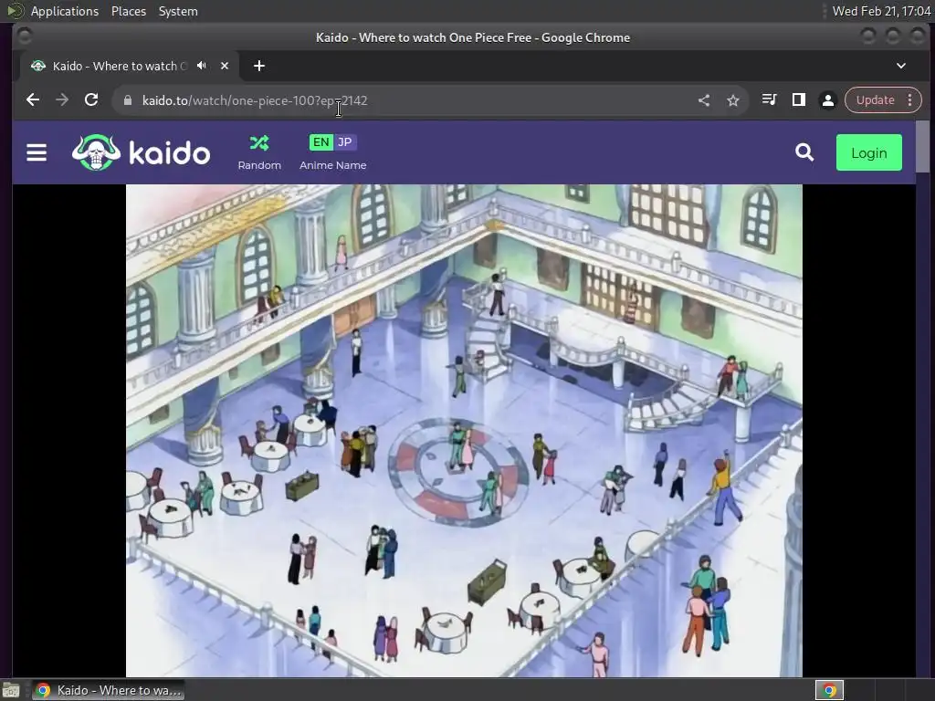The height and width of the screenshot is (701, 935).
Task: Go forward in browser history
Action: (x=62, y=100)
